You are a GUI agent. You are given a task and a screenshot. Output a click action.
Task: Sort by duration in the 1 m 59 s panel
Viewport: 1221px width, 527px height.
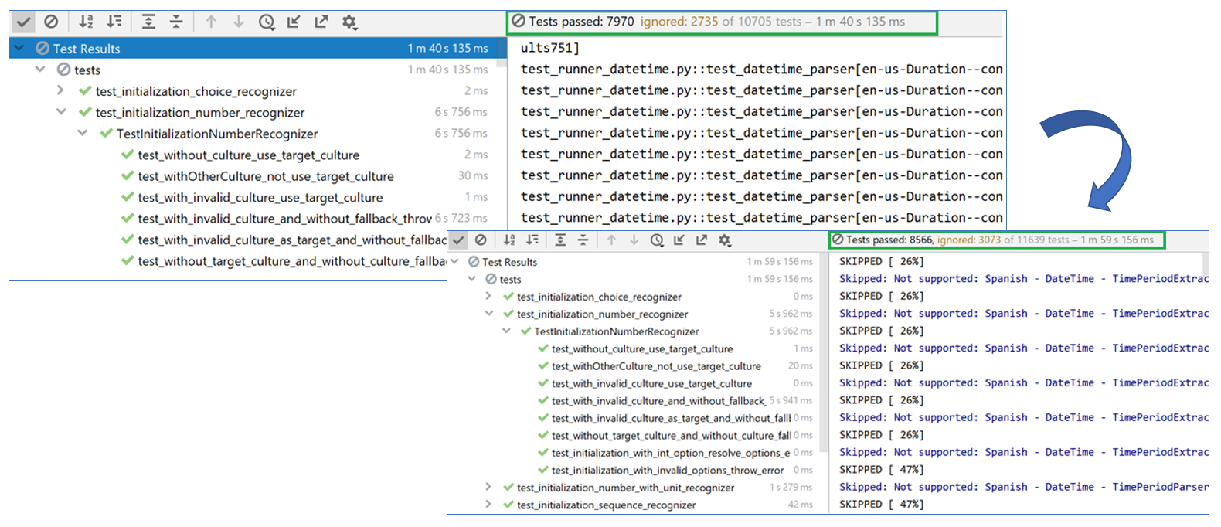point(532,240)
